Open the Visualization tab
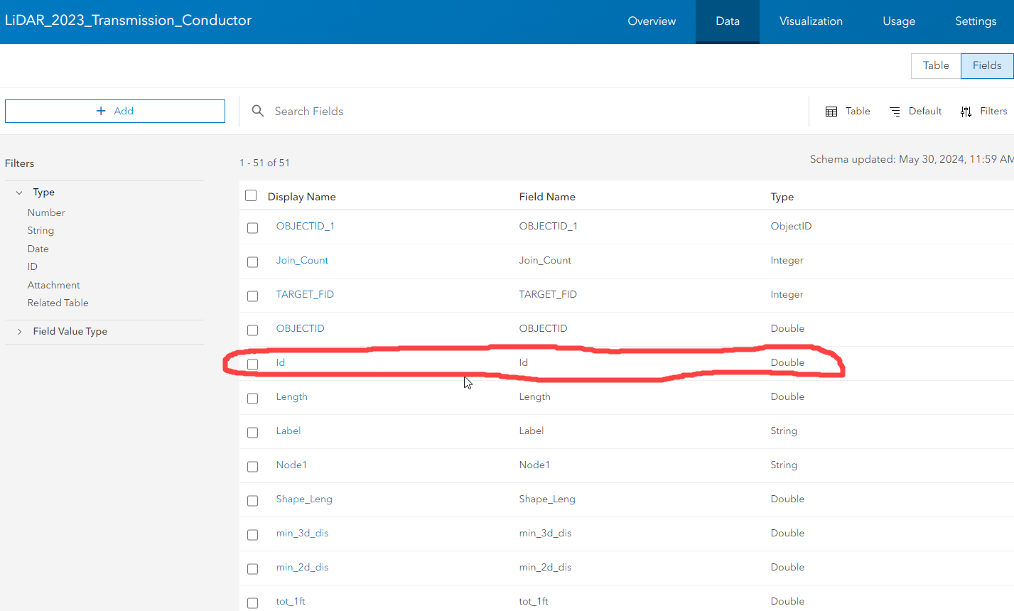The height and width of the screenshot is (611, 1014). tap(811, 21)
